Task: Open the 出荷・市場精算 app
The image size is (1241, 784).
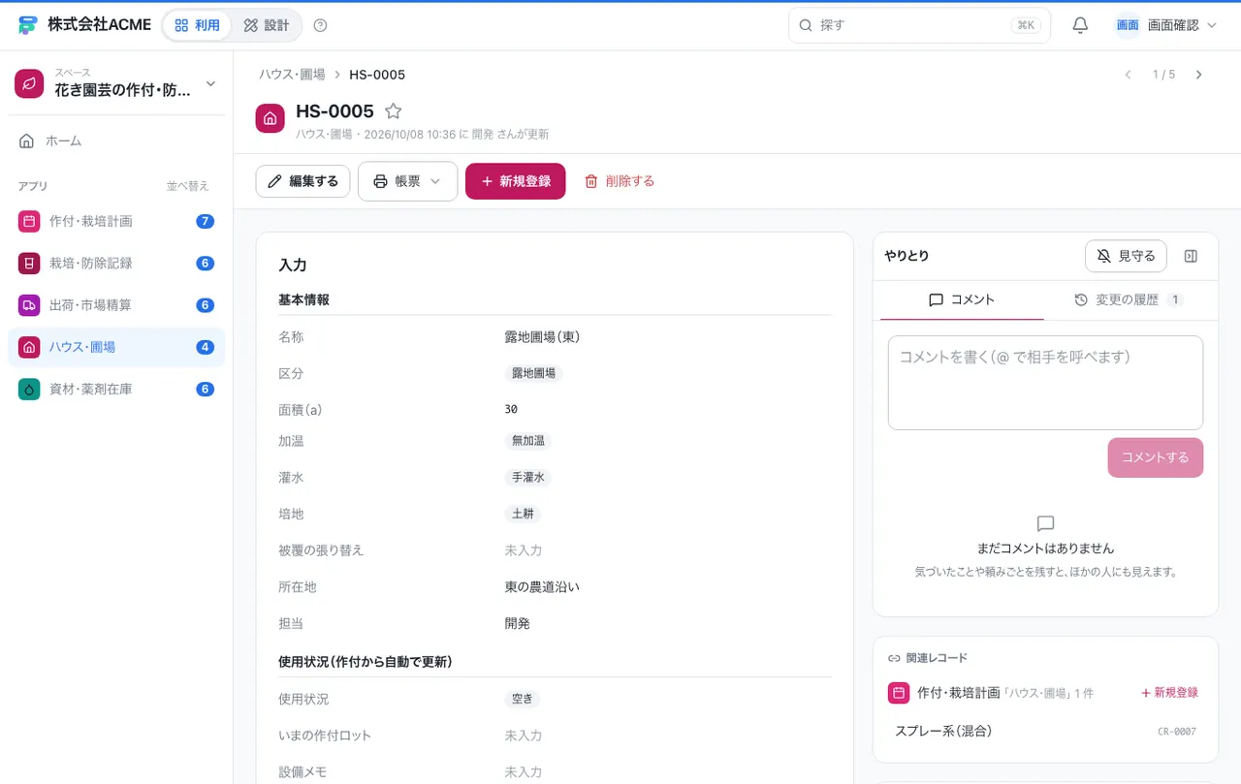Action: (x=116, y=305)
